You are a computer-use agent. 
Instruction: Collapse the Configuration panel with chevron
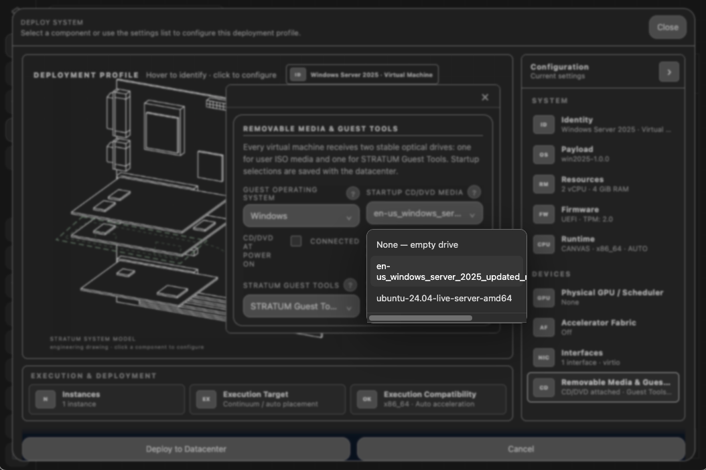[668, 72]
